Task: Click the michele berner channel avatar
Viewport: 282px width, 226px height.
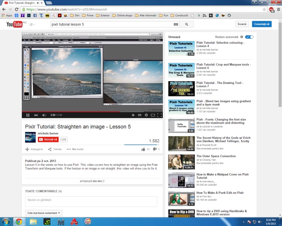Action: click(30, 137)
